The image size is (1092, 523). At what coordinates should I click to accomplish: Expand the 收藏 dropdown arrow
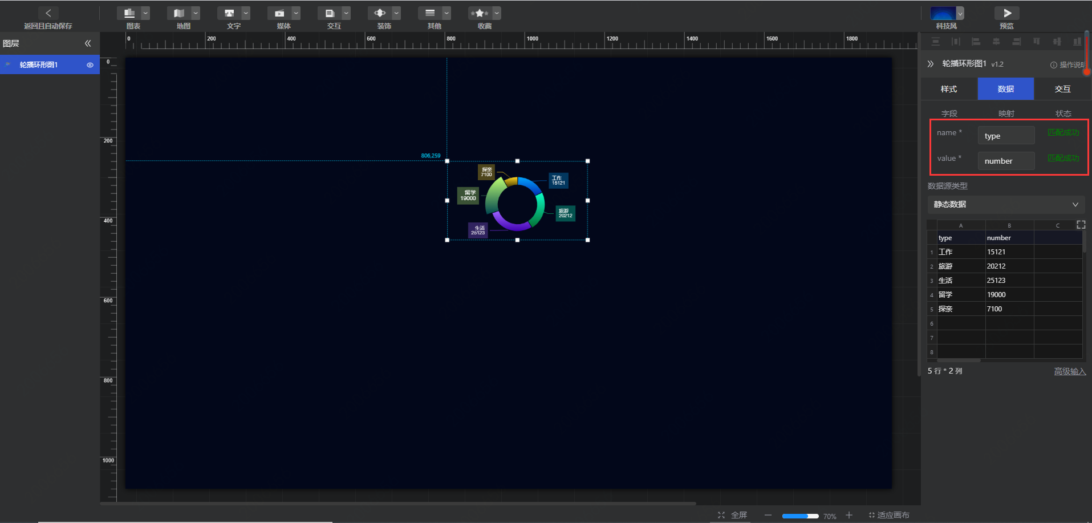point(497,13)
